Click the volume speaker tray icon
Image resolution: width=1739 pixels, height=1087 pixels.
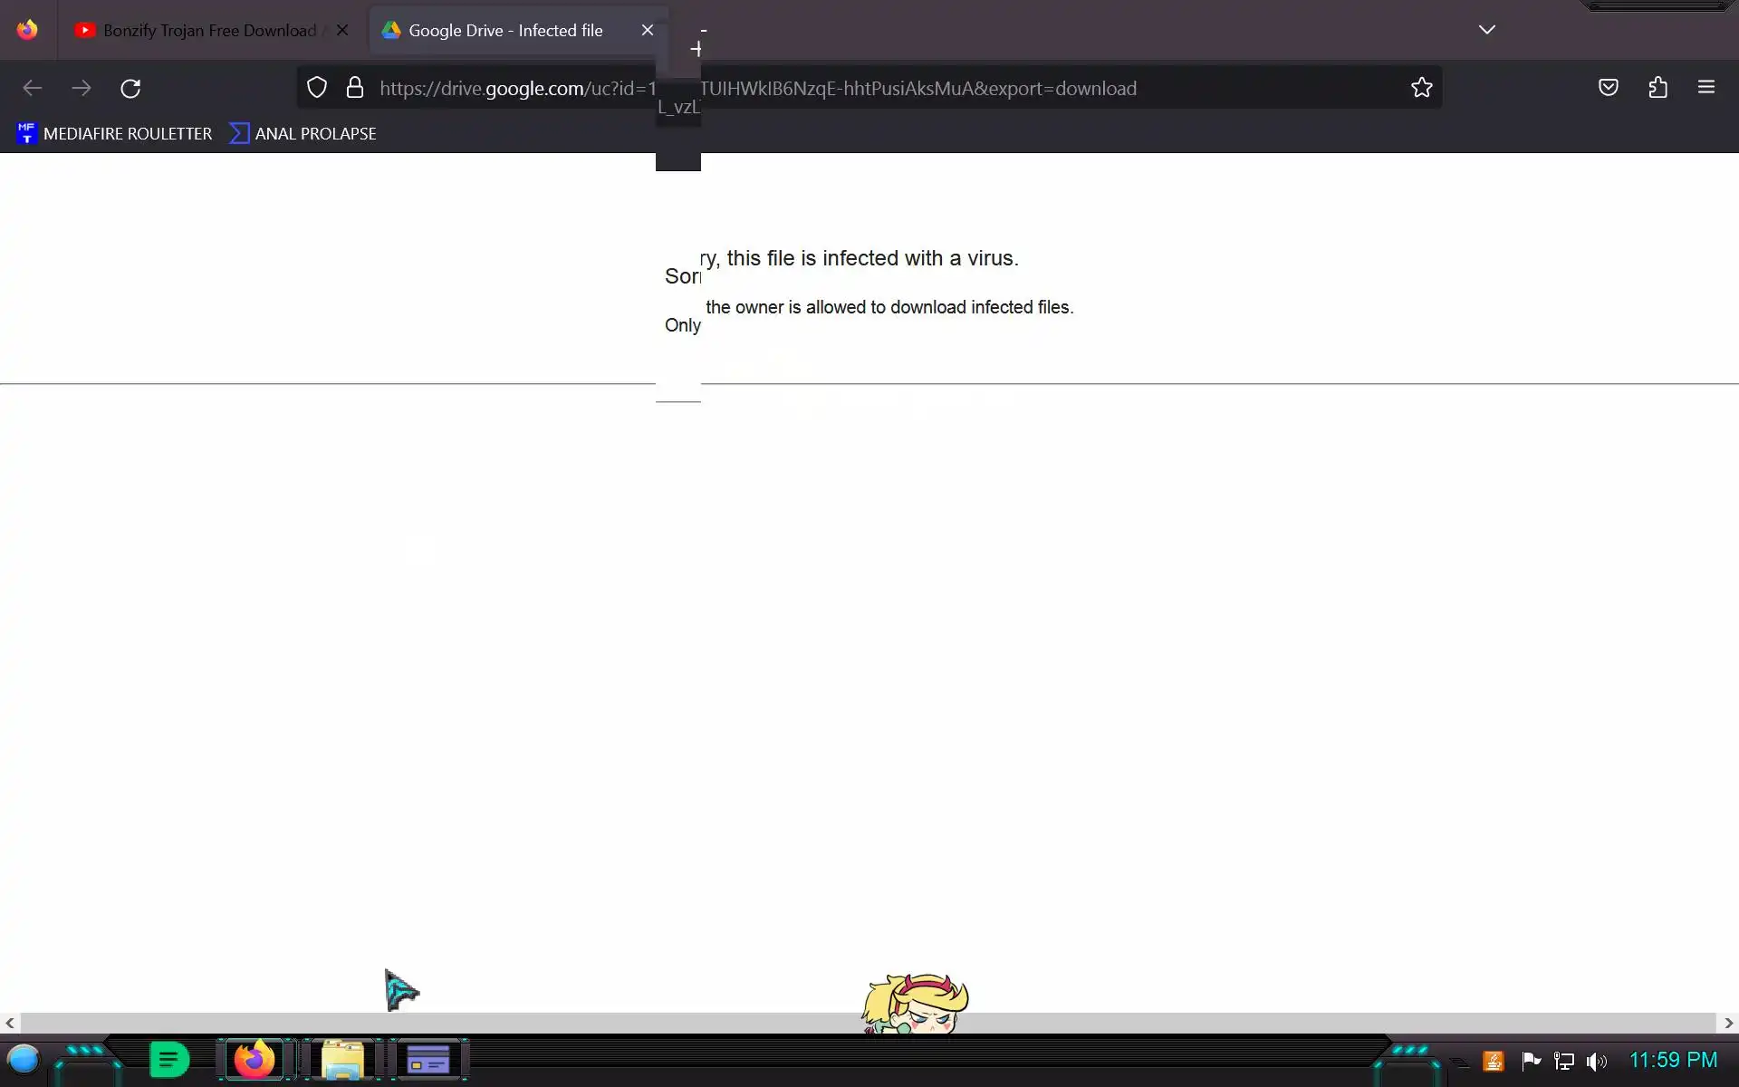coord(1596,1061)
